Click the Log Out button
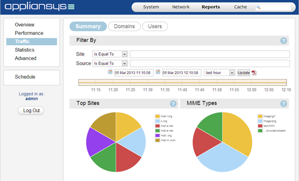Screen dimensions: 299x181 point(31,110)
